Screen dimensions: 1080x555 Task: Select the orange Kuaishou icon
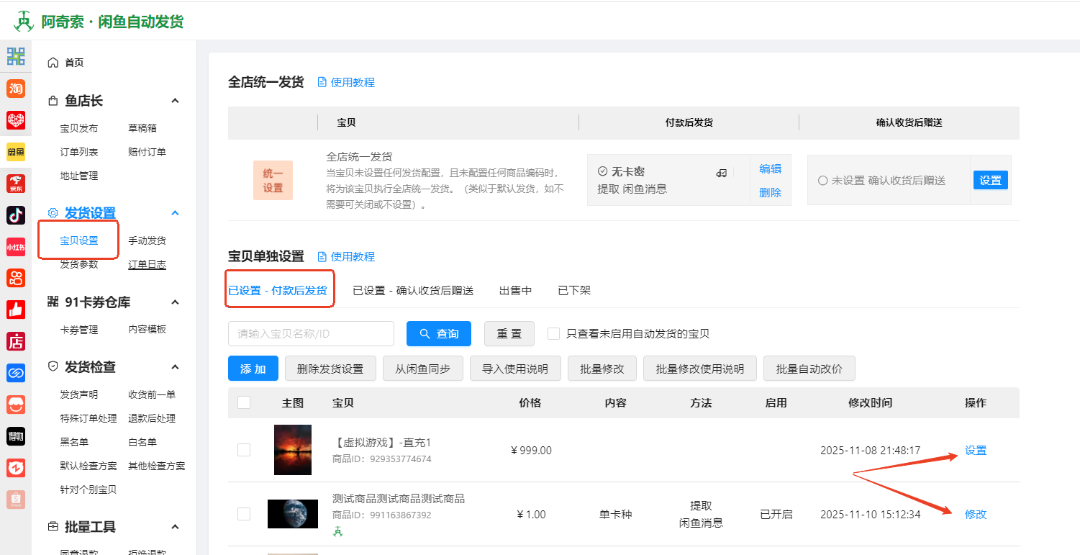[16, 278]
